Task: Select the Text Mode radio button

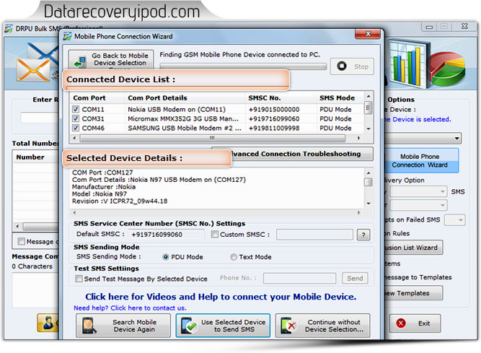Action: click(x=234, y=257)
